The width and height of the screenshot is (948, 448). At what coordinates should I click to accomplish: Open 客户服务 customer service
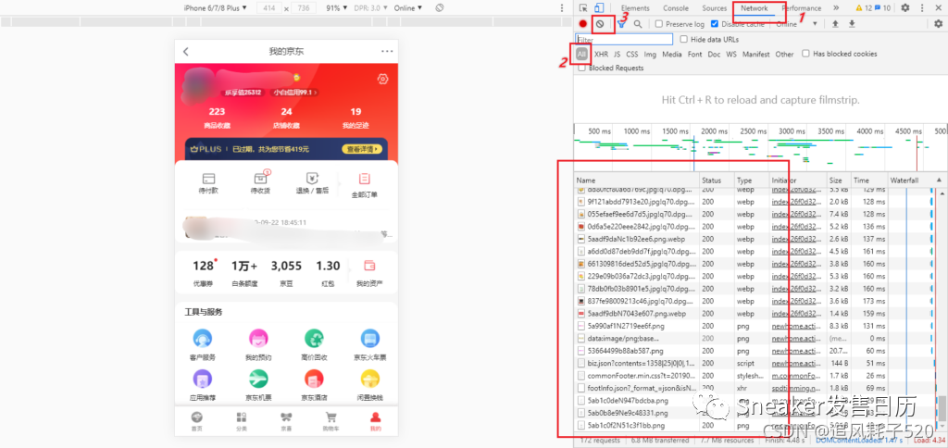tap(202, 344)
